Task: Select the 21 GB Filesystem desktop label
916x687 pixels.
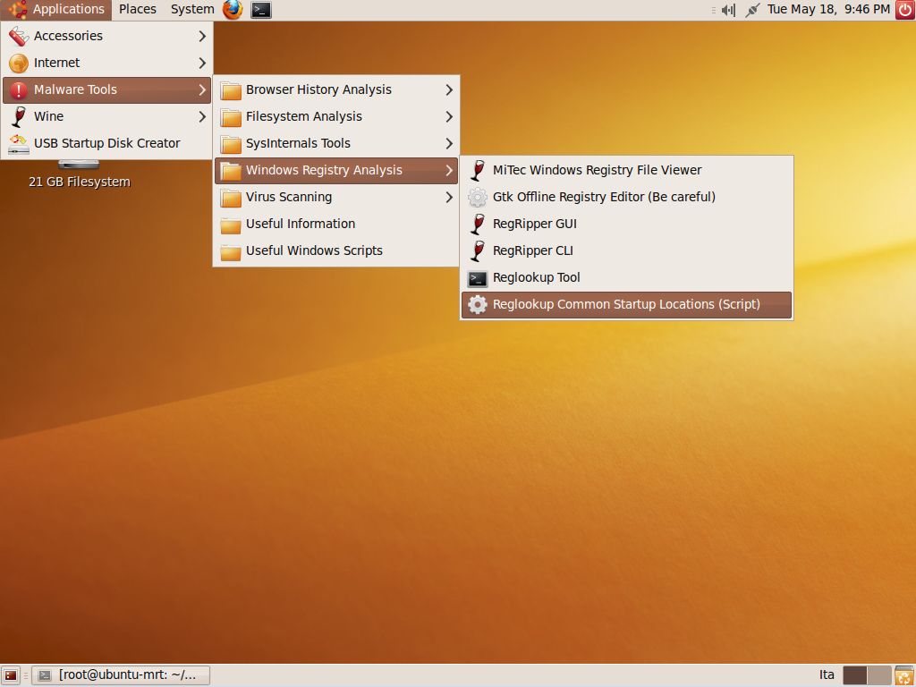Action: point(80,182)
